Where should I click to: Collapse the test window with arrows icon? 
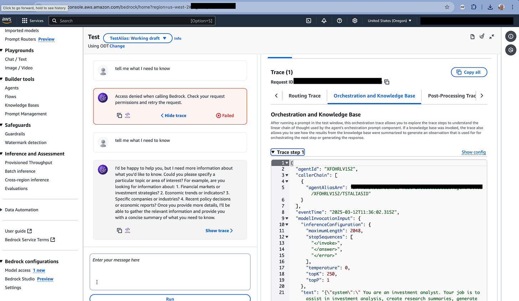click(492, 36)
